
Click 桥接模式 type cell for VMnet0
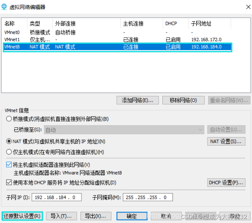coord(40,33)
